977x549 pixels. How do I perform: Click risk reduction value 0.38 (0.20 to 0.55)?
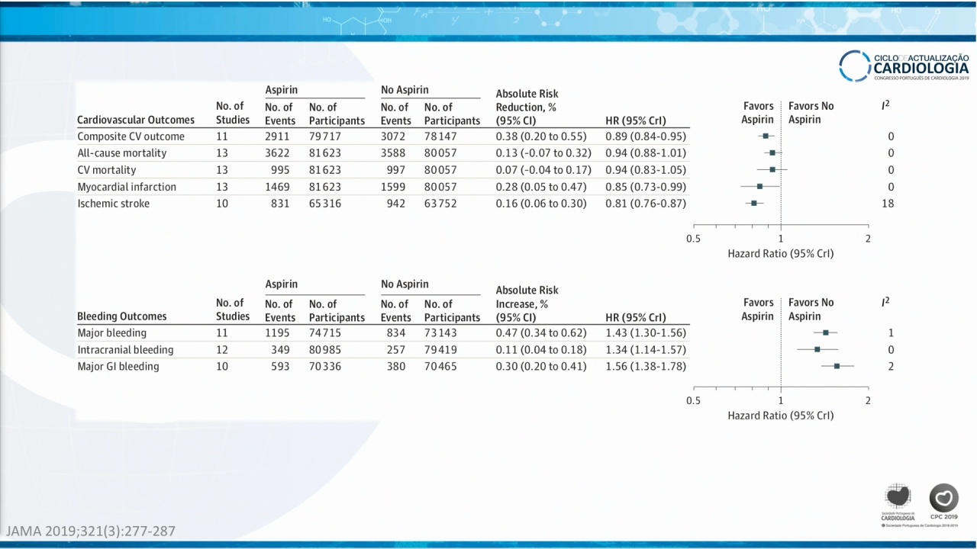tap(541, 136)
